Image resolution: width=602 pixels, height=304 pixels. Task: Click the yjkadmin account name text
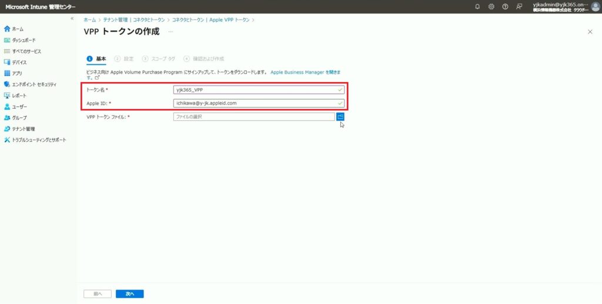[560, 4]
